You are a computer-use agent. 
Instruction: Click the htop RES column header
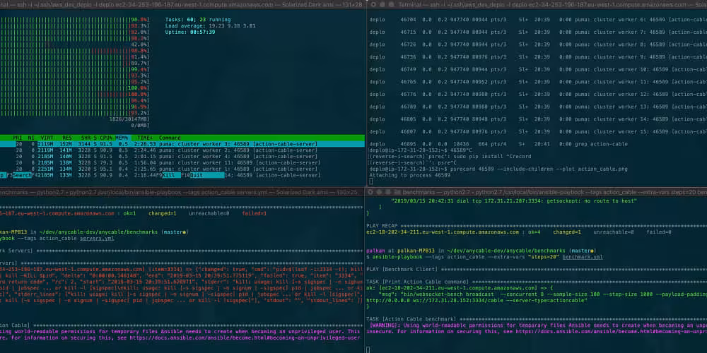[x=66, y=138]
